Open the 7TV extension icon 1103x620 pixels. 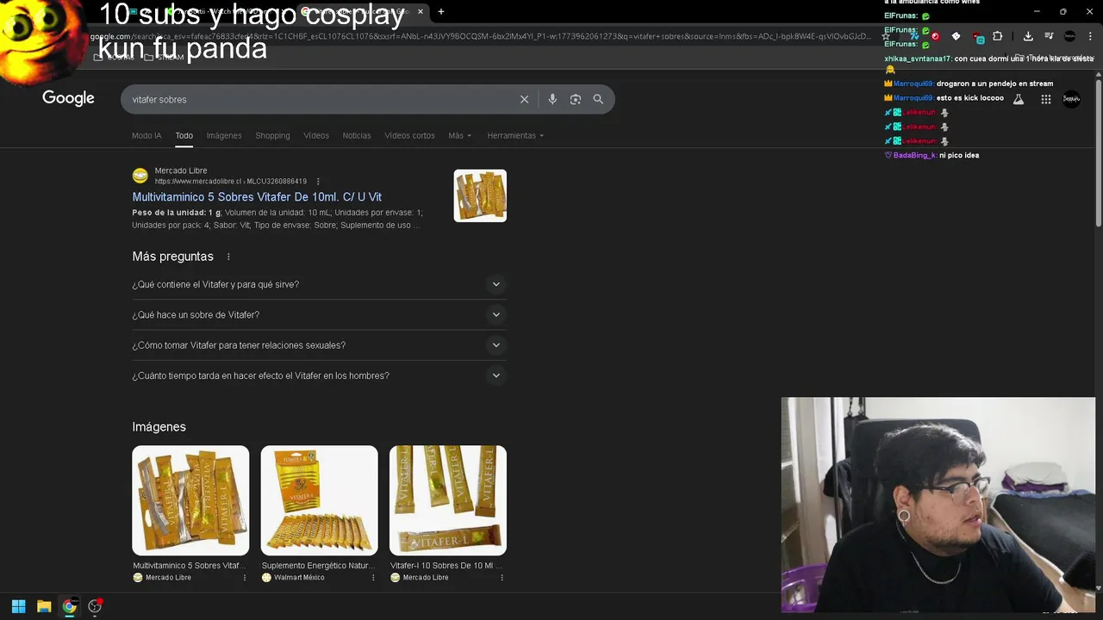(x=913, y=36)
